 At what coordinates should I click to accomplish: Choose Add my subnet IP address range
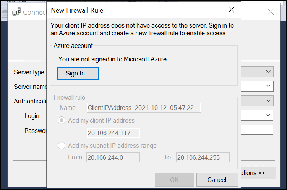[62, 146]
